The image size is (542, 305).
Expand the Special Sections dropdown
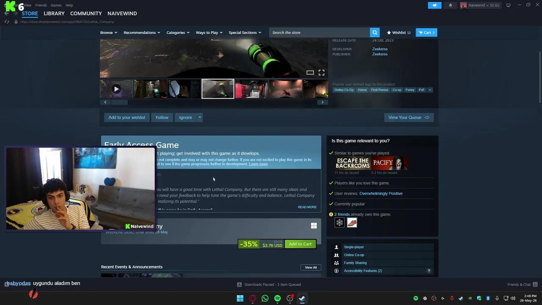245,33
